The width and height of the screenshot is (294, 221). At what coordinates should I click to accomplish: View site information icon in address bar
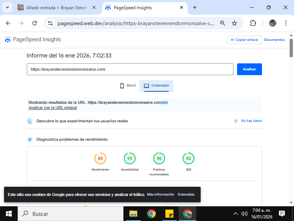[x=51, y=23]
